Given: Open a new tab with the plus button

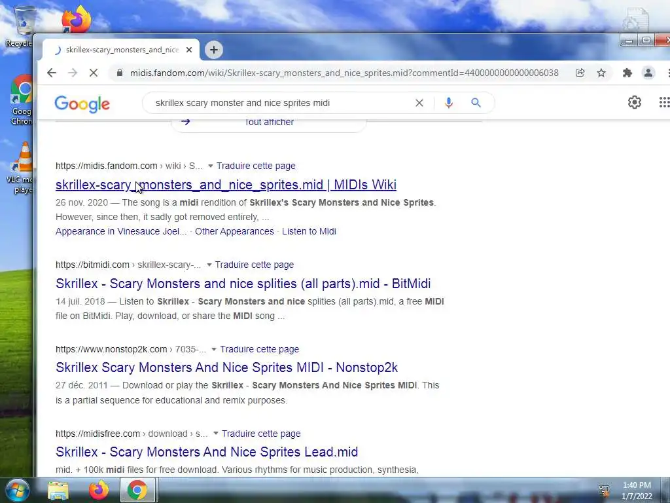Looking at the screenshot, I should tap(214, 50).
